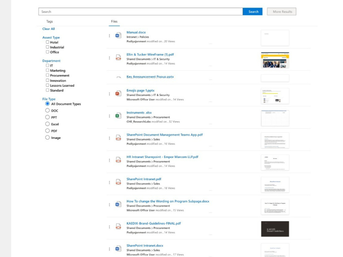Focus the Search text input field
This screenshot has width=343, height=257.
[x=141, y=12]
